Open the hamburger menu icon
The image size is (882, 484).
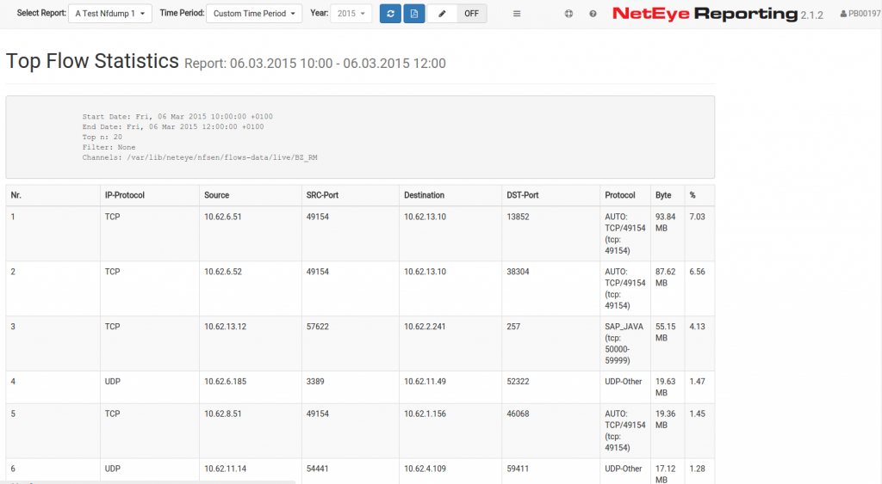517,14
